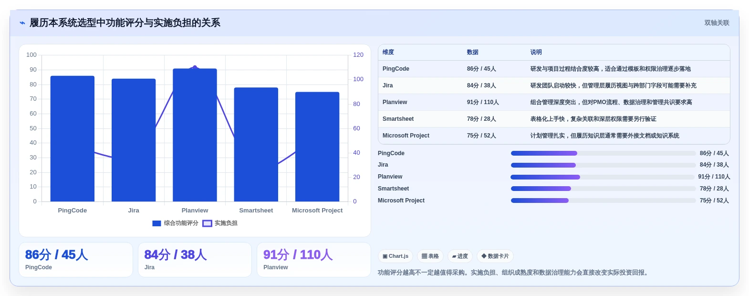Click the Jira bar in the chart
The image size is (749, 296).
click(x=134, y=140)
